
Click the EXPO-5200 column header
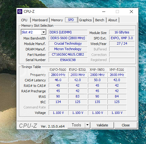click(x=77, y=70)
